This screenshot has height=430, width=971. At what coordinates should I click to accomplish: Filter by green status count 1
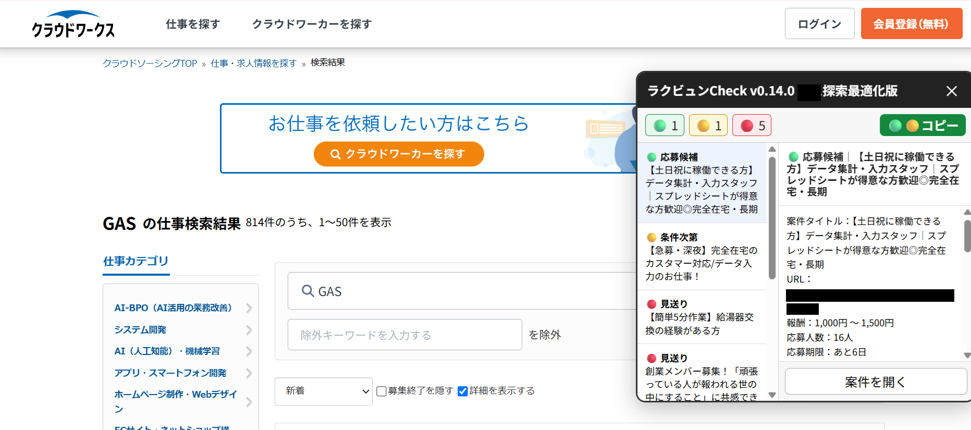(x=665, y=126)
